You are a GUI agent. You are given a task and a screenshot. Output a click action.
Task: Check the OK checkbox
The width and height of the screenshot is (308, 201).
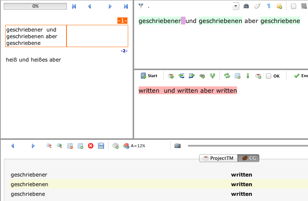point(269,76)
